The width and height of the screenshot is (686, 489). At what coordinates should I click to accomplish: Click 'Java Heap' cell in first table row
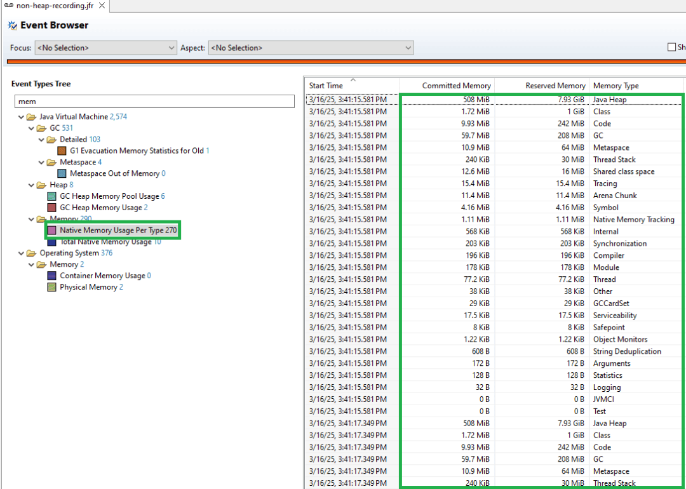609,100
